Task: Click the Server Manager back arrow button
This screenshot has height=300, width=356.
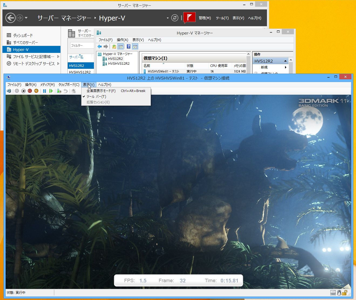Action: pyautogui.click(x=11, y=18)
